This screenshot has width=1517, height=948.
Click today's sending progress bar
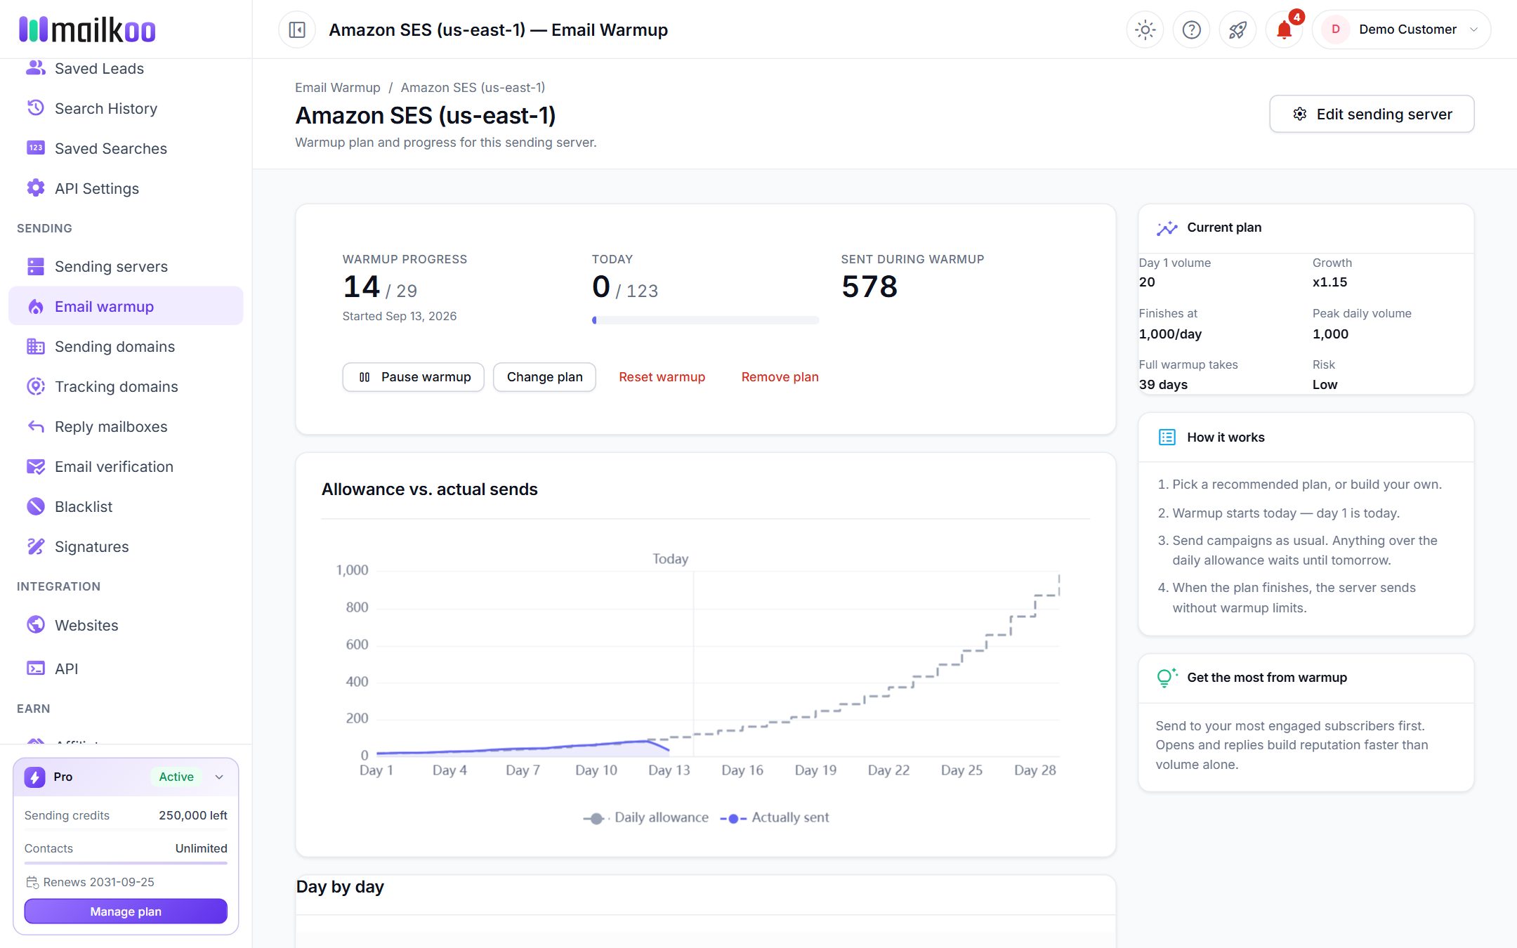coord(706,320)
